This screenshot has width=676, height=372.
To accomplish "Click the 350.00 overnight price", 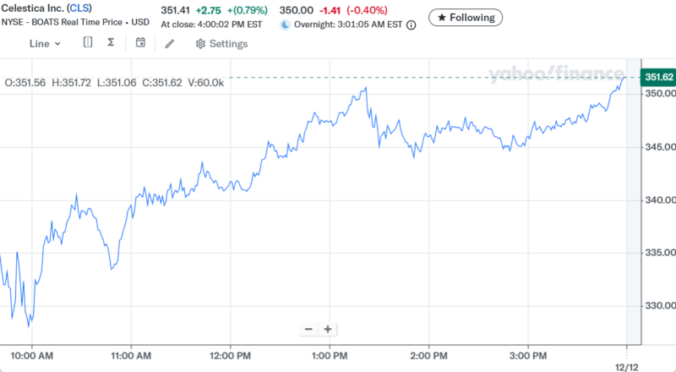I will tap(295, 10).
